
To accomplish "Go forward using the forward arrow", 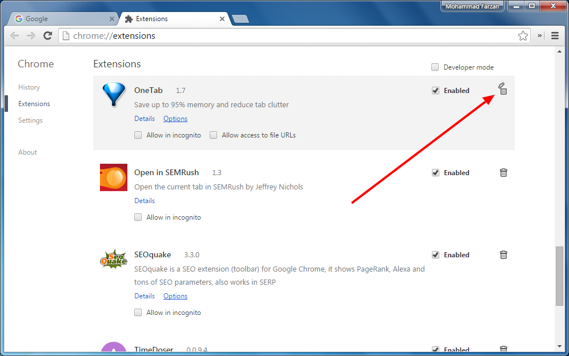I will [x=31, y=35].
